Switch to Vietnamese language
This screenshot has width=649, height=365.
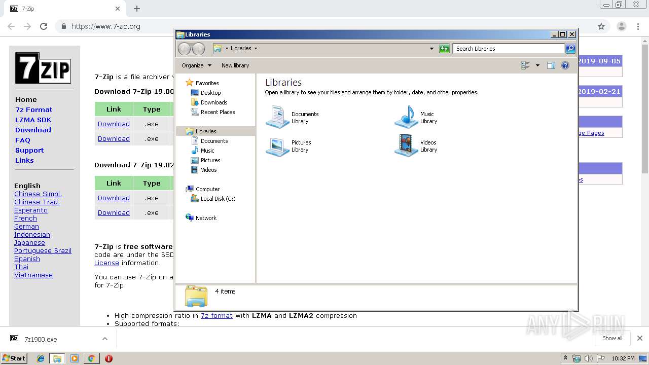33,275
